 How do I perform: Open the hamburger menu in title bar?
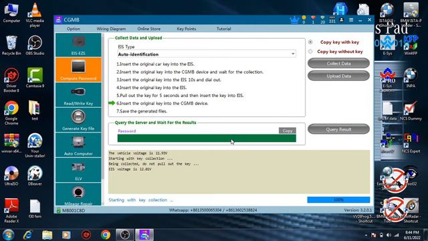click(351, 20)
